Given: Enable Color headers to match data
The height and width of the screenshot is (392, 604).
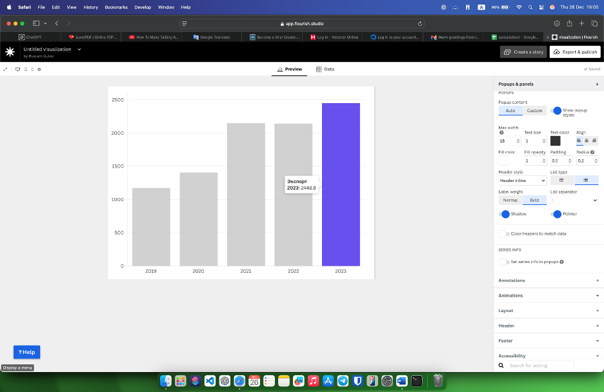Looking at the screenshot, I should [x=504, y=234].
